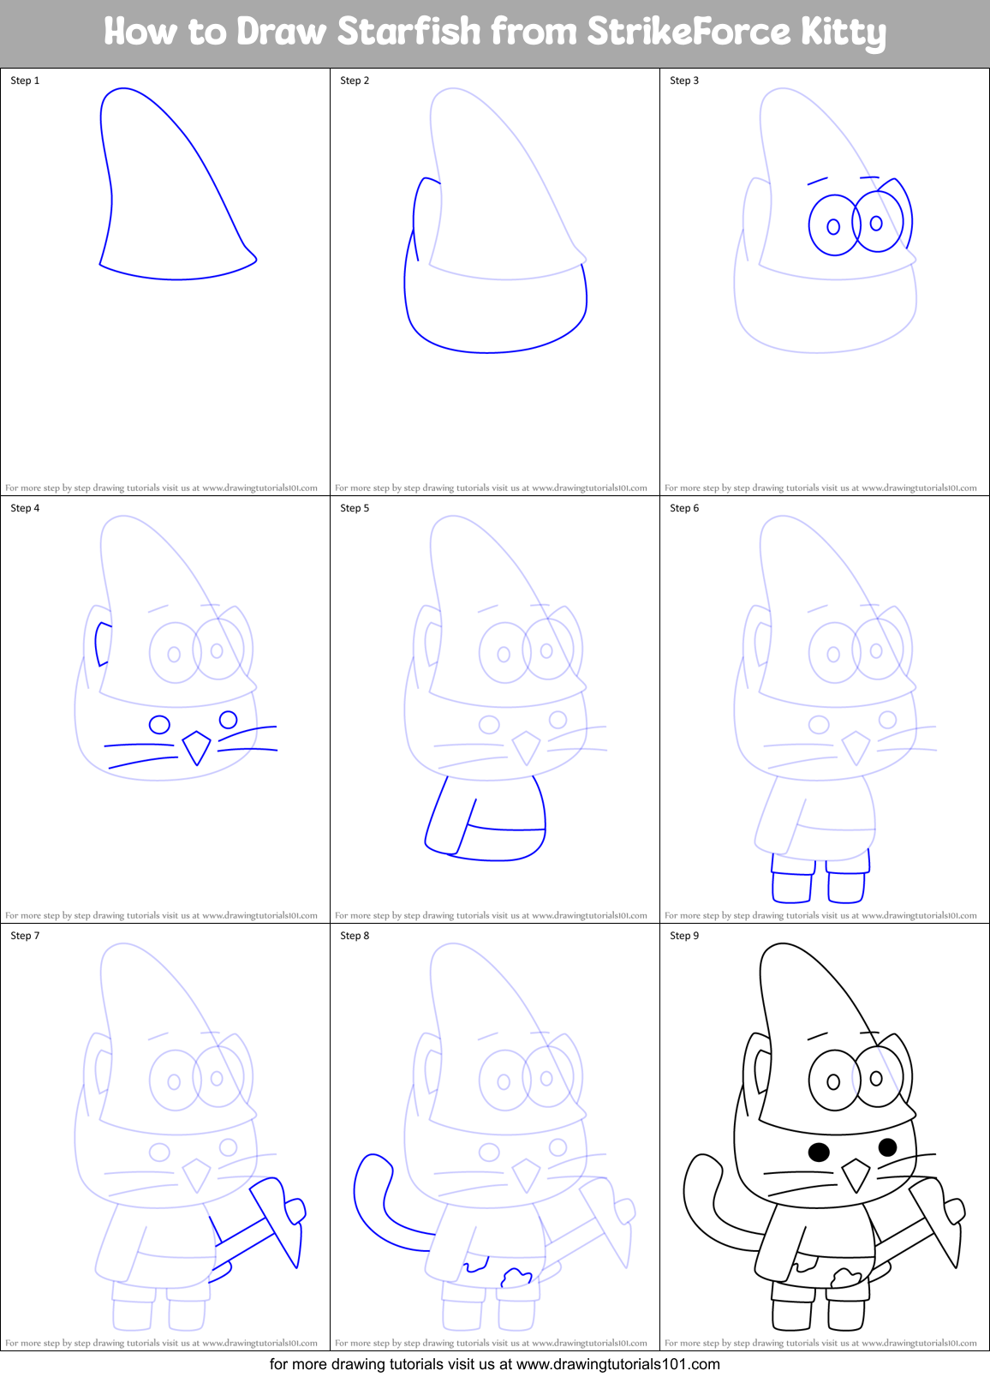Select the Step 6 drawing panel
This screenshot has height=1377, width=990.
[x=825, y=709]
